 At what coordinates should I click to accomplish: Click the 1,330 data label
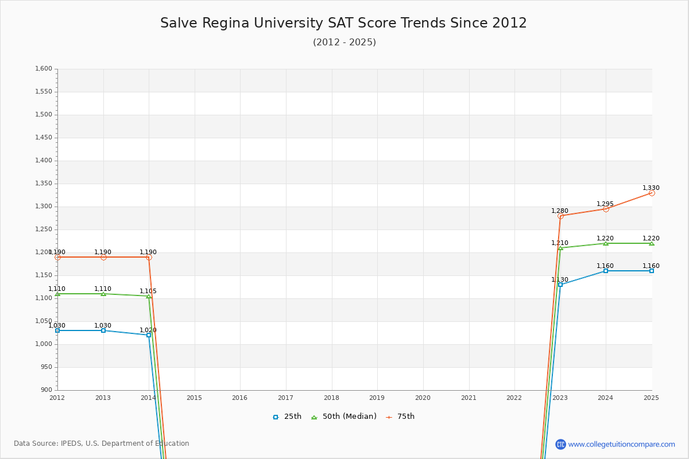click(651, 188)
